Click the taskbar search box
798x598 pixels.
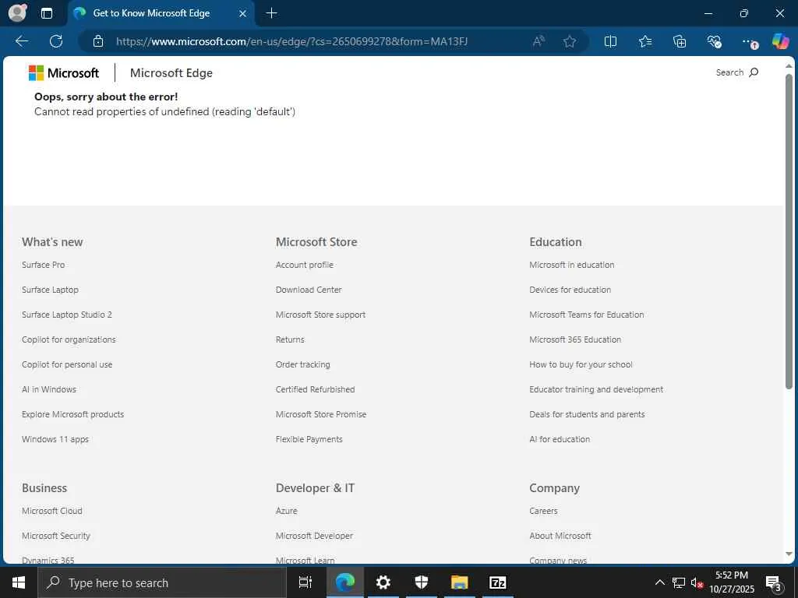(162, 582)
